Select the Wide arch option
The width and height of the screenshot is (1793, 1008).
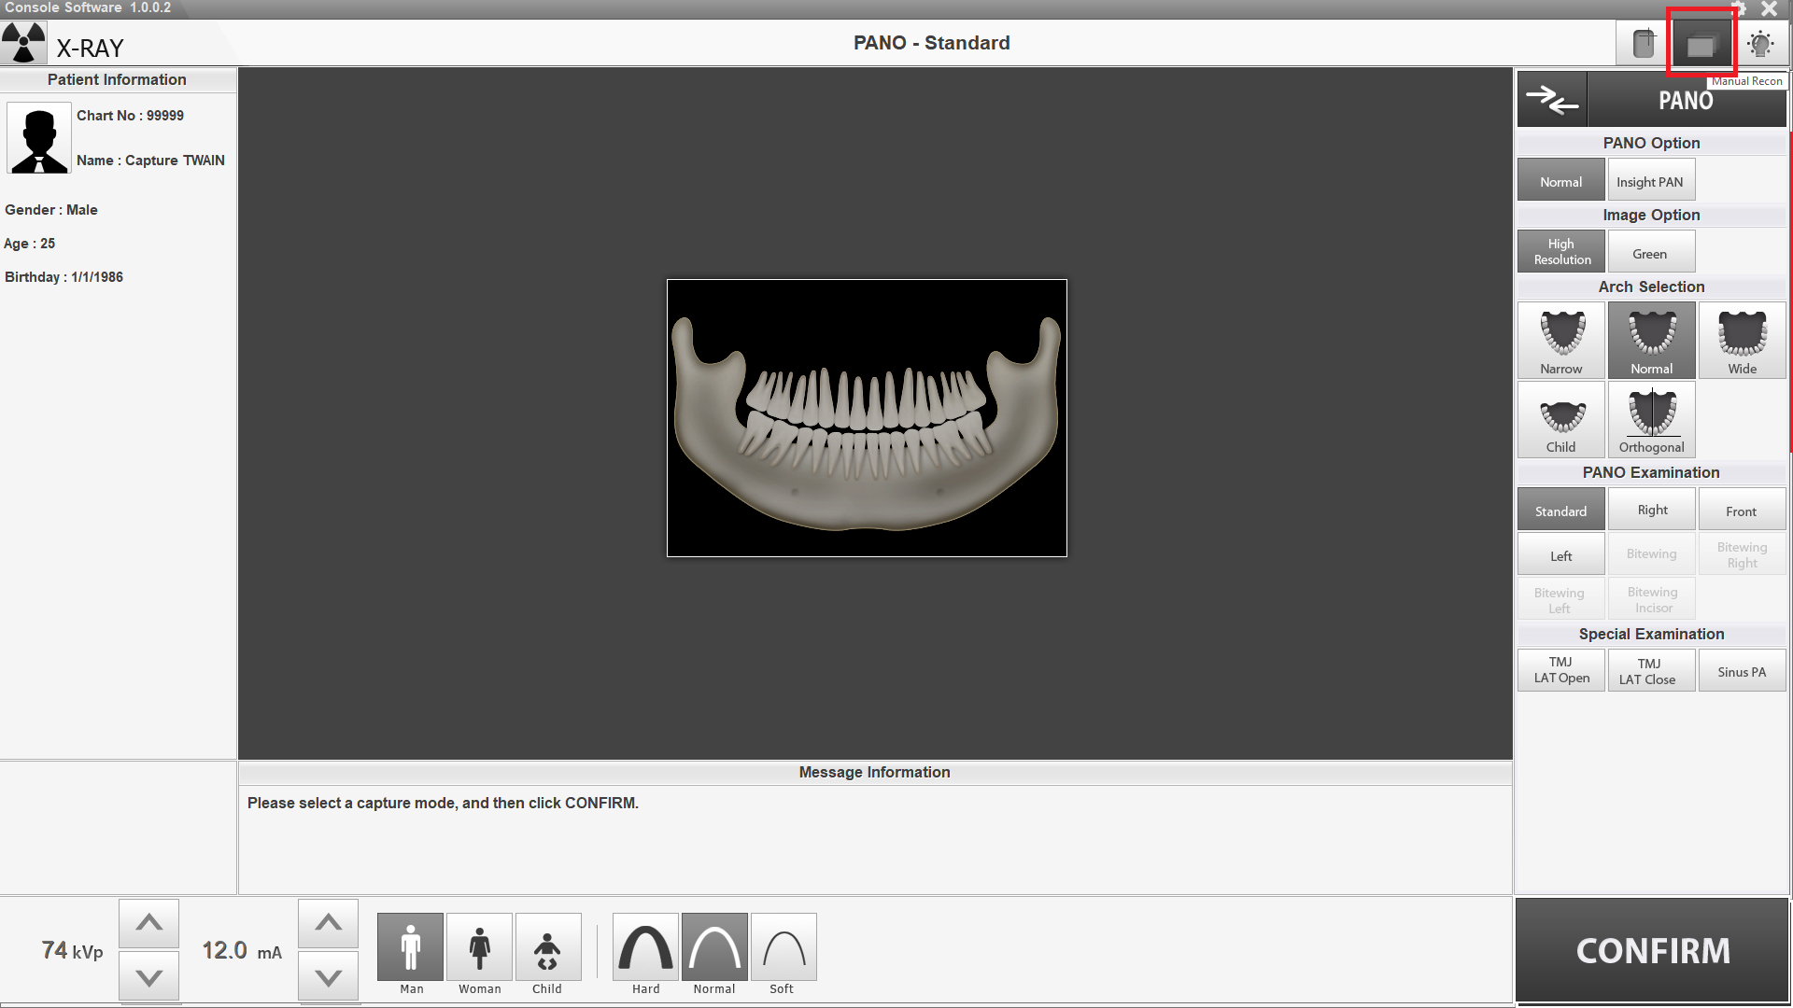pos(1743,341)
